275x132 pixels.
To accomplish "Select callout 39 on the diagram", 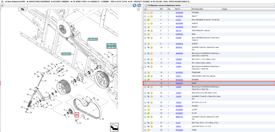I will [103, 119].
